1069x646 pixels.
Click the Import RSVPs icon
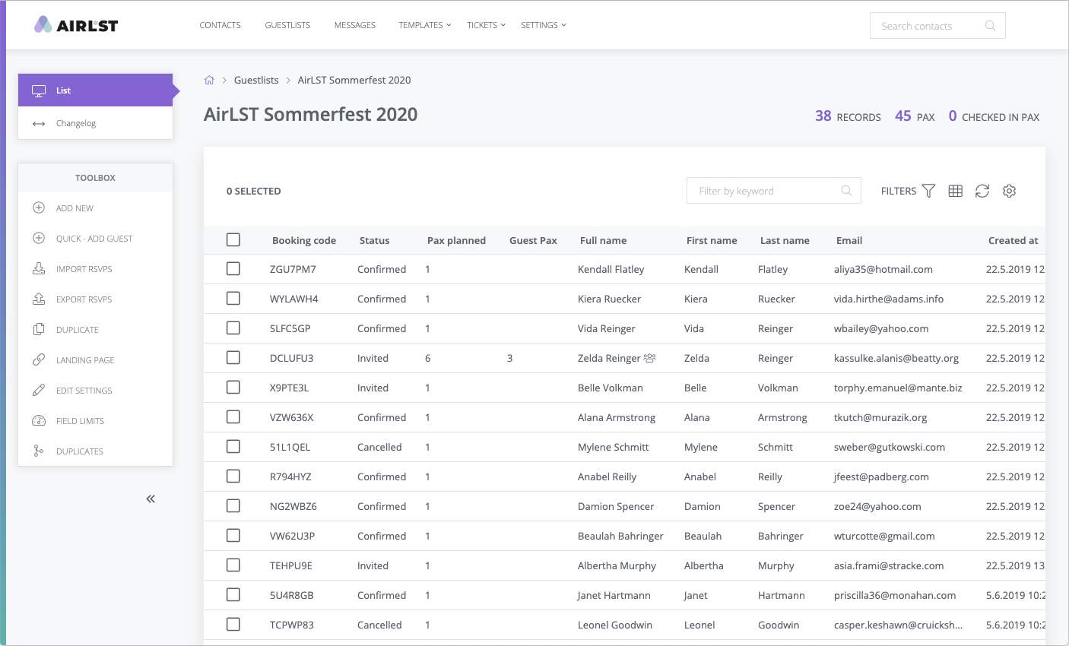39,268
